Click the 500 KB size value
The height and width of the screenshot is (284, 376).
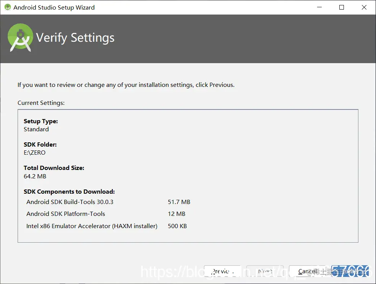[x=177, y=226]
